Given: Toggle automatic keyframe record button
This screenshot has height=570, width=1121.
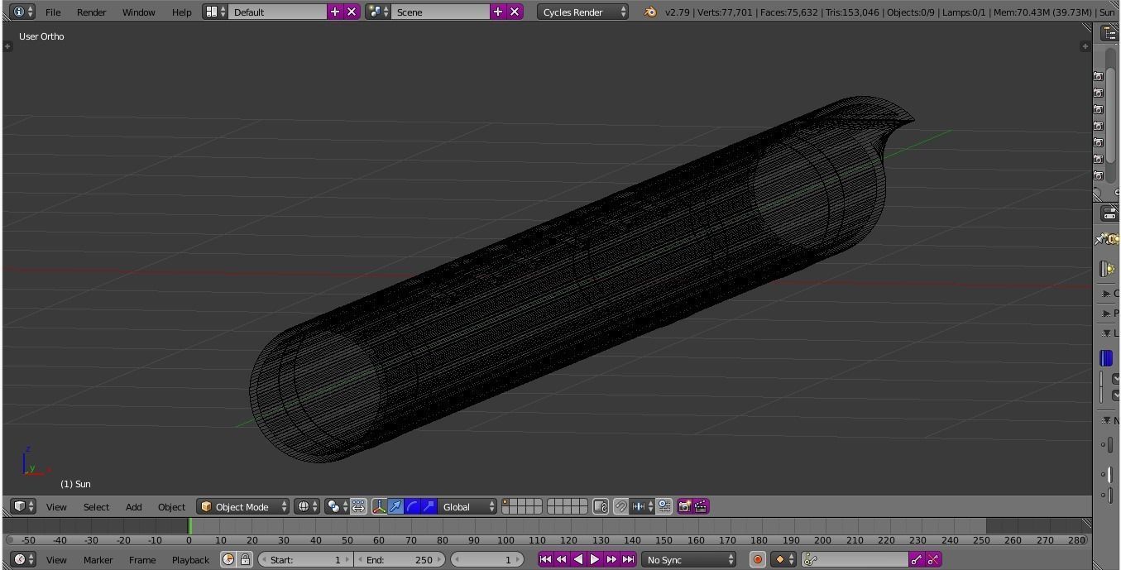Looking at the screenshot, I should tap(757, 559).
